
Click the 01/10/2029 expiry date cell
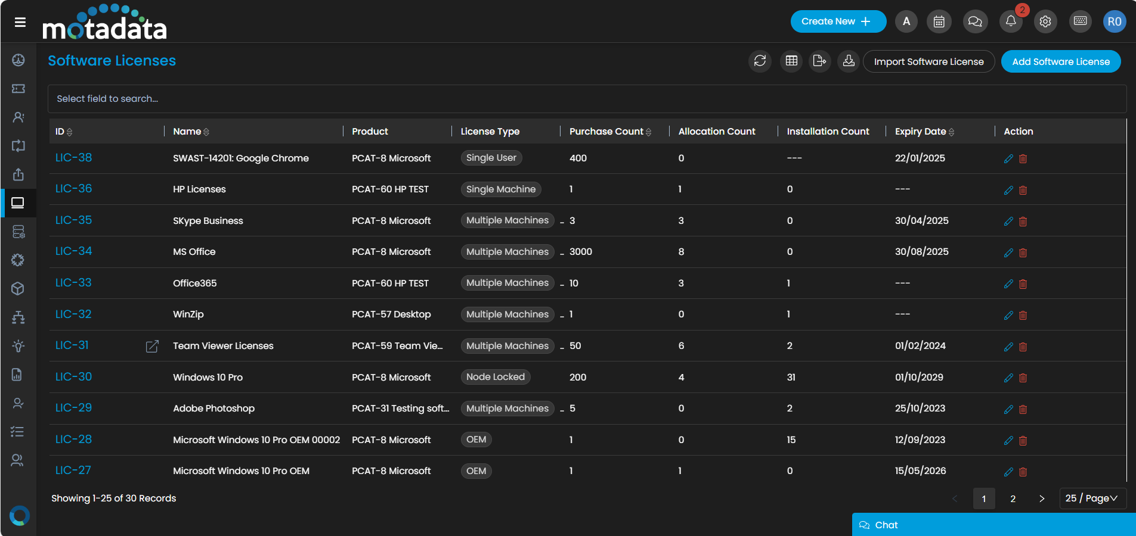pos(919,377)
